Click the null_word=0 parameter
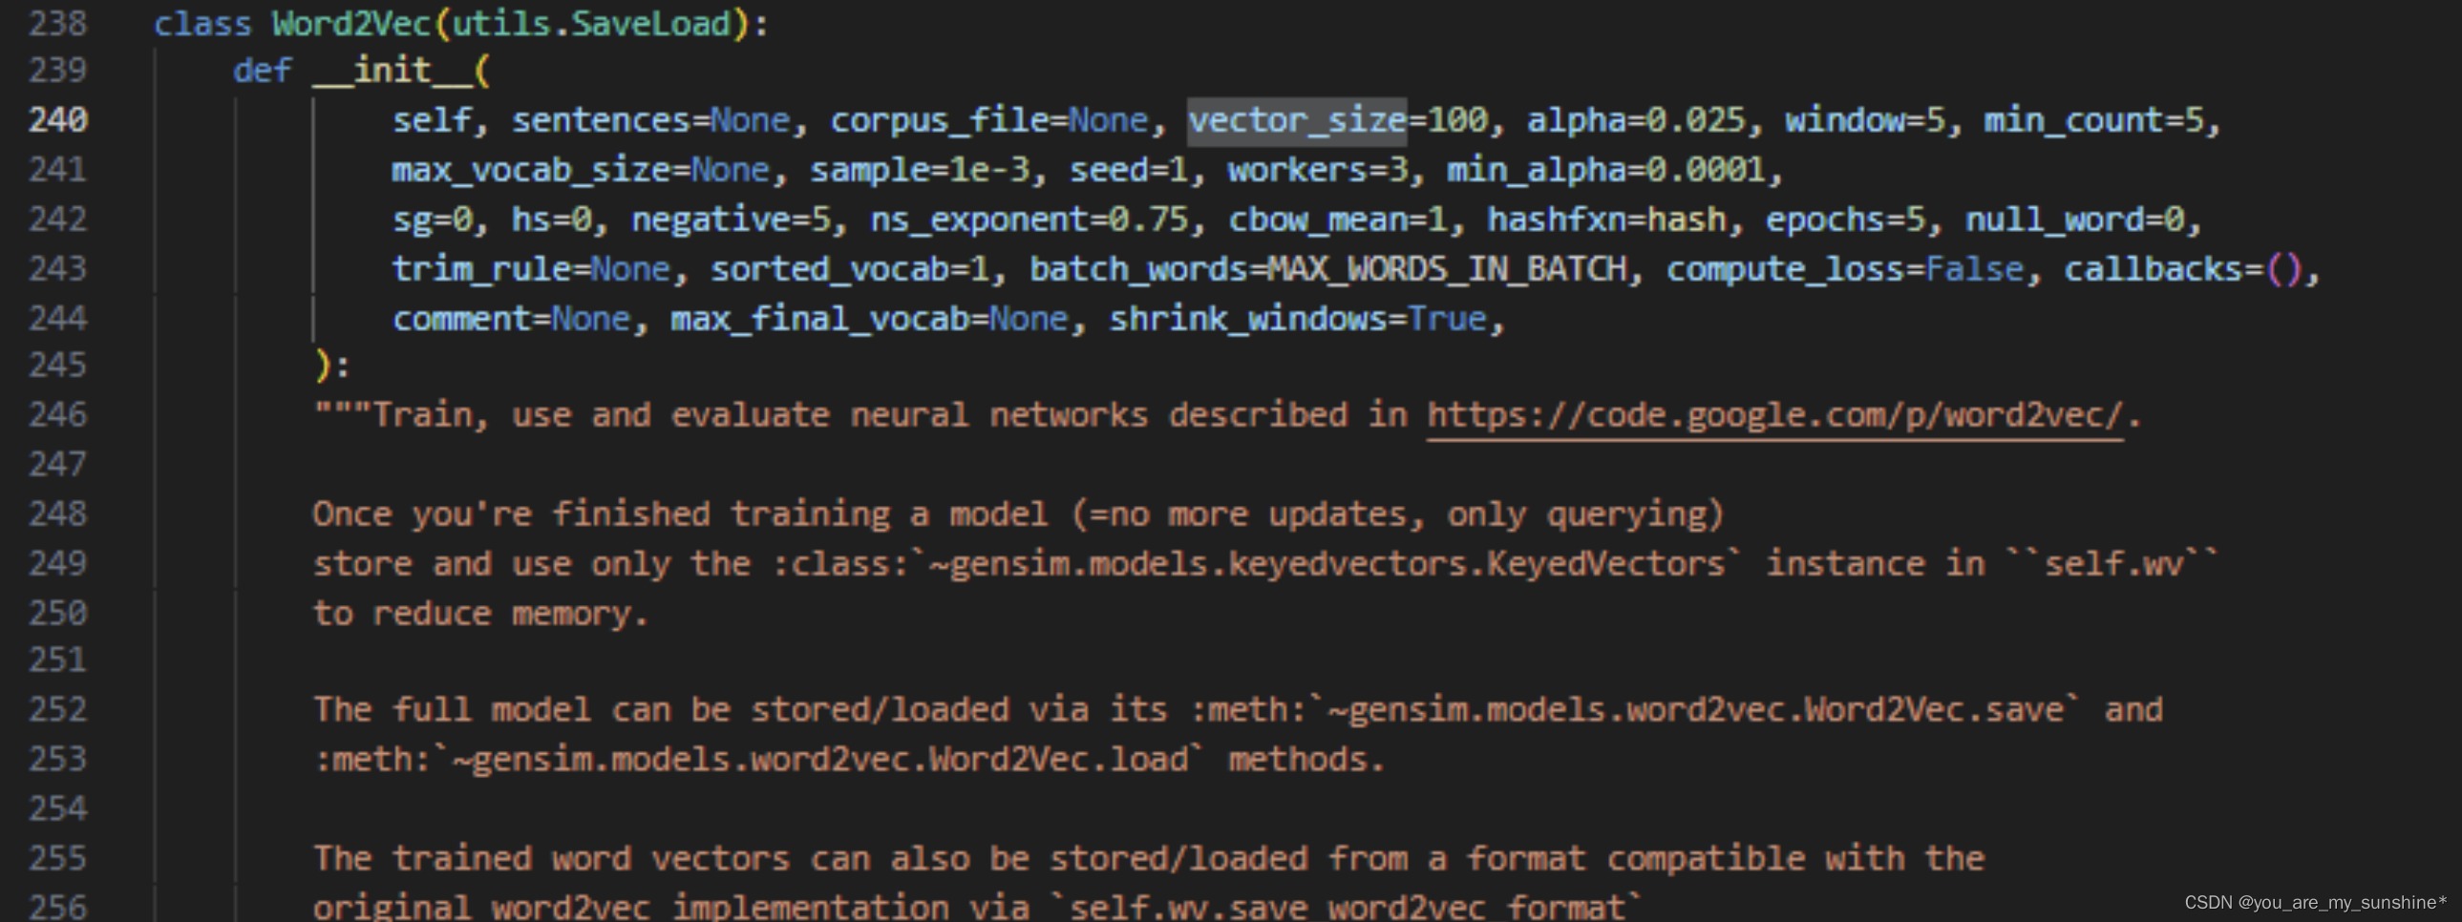The height and width of the screenshot is (922, 2462). coord(2074,220)
